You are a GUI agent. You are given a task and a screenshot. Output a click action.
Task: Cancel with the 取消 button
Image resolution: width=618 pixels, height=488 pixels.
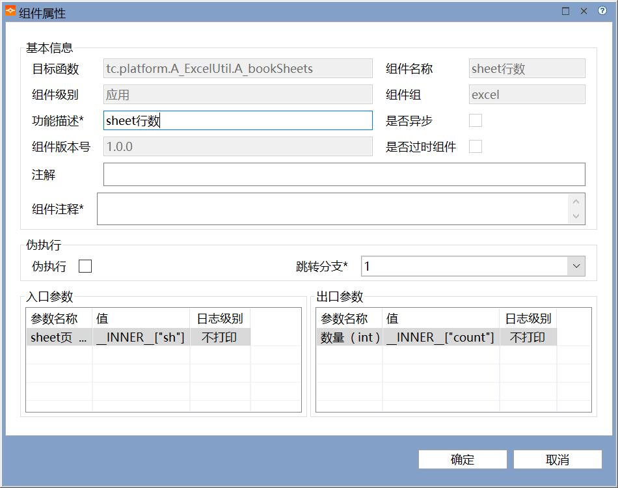point(558,459)
